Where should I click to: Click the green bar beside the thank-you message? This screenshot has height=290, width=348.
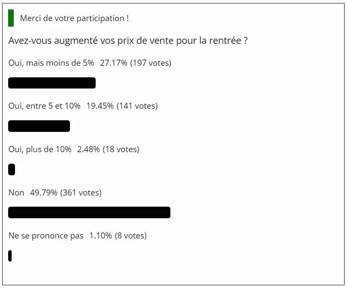point(11,18)
